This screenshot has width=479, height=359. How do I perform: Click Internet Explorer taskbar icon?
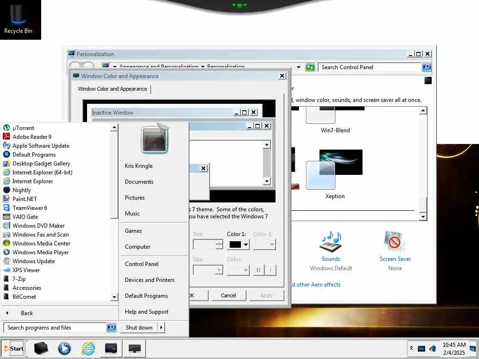[x=88, y=348]
